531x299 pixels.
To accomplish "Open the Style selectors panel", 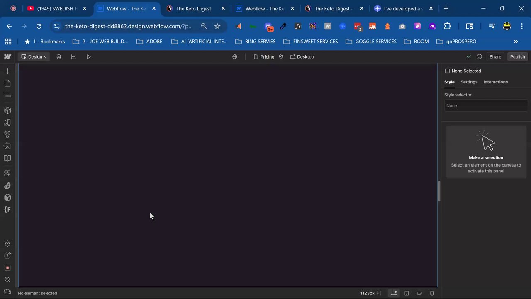I will pyautogui.click(x=7, y=123).
